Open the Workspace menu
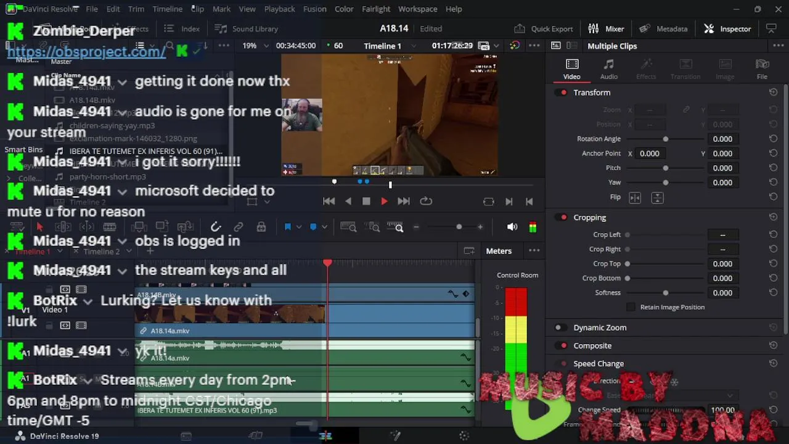 pos(417,9)
